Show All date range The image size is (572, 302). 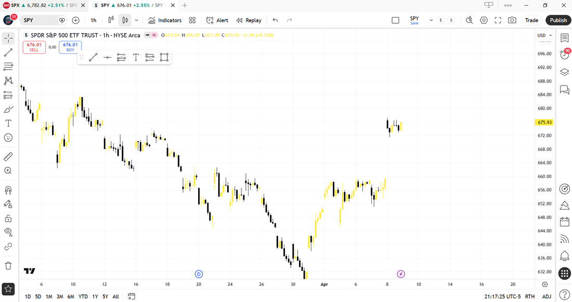point(115,296)
